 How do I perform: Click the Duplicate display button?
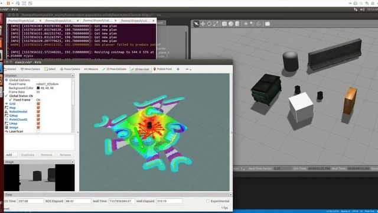point(28,155)
